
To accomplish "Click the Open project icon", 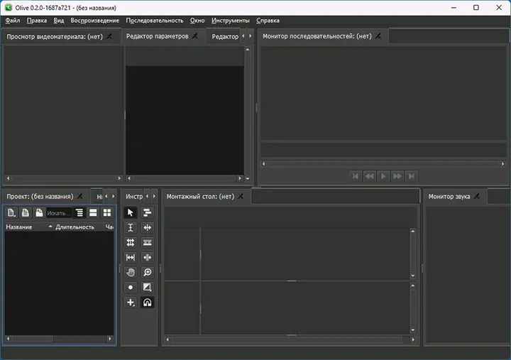I will tap(25, 212).
